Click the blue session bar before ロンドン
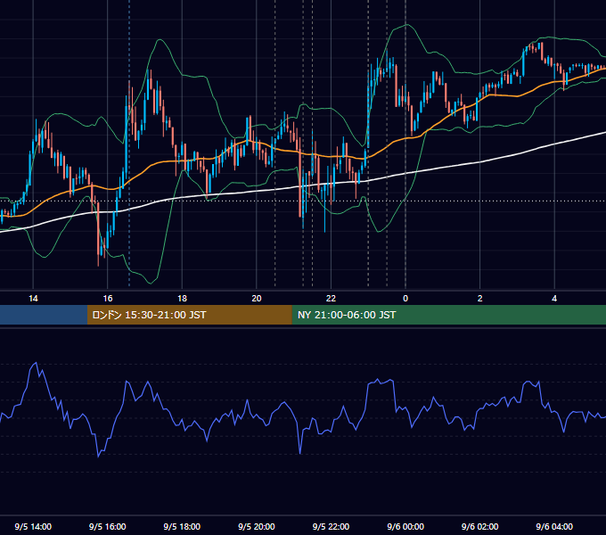The image size is (606, 535). (x=44, y=315)
